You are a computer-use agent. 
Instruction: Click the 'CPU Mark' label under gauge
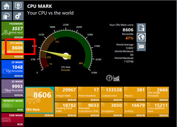[x=65, y=67]
